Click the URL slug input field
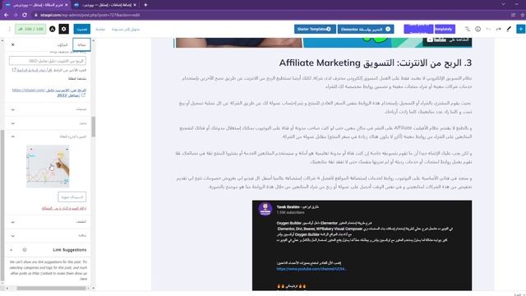 click(48, 61)
